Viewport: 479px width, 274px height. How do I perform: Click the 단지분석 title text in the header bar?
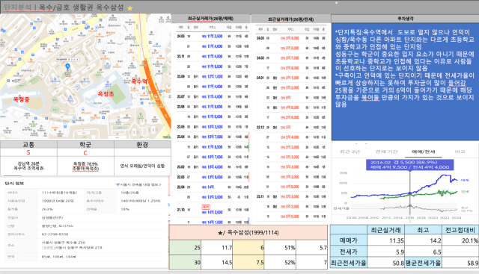(x=18, y=7)
